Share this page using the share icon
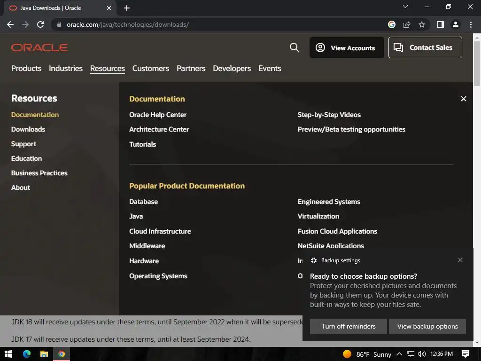The image size is (481, 361). pos(407,24)
